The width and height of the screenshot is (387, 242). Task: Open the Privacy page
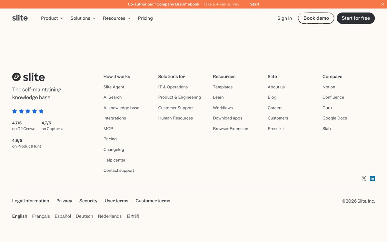pyautogui.click(x=64, y=201)
